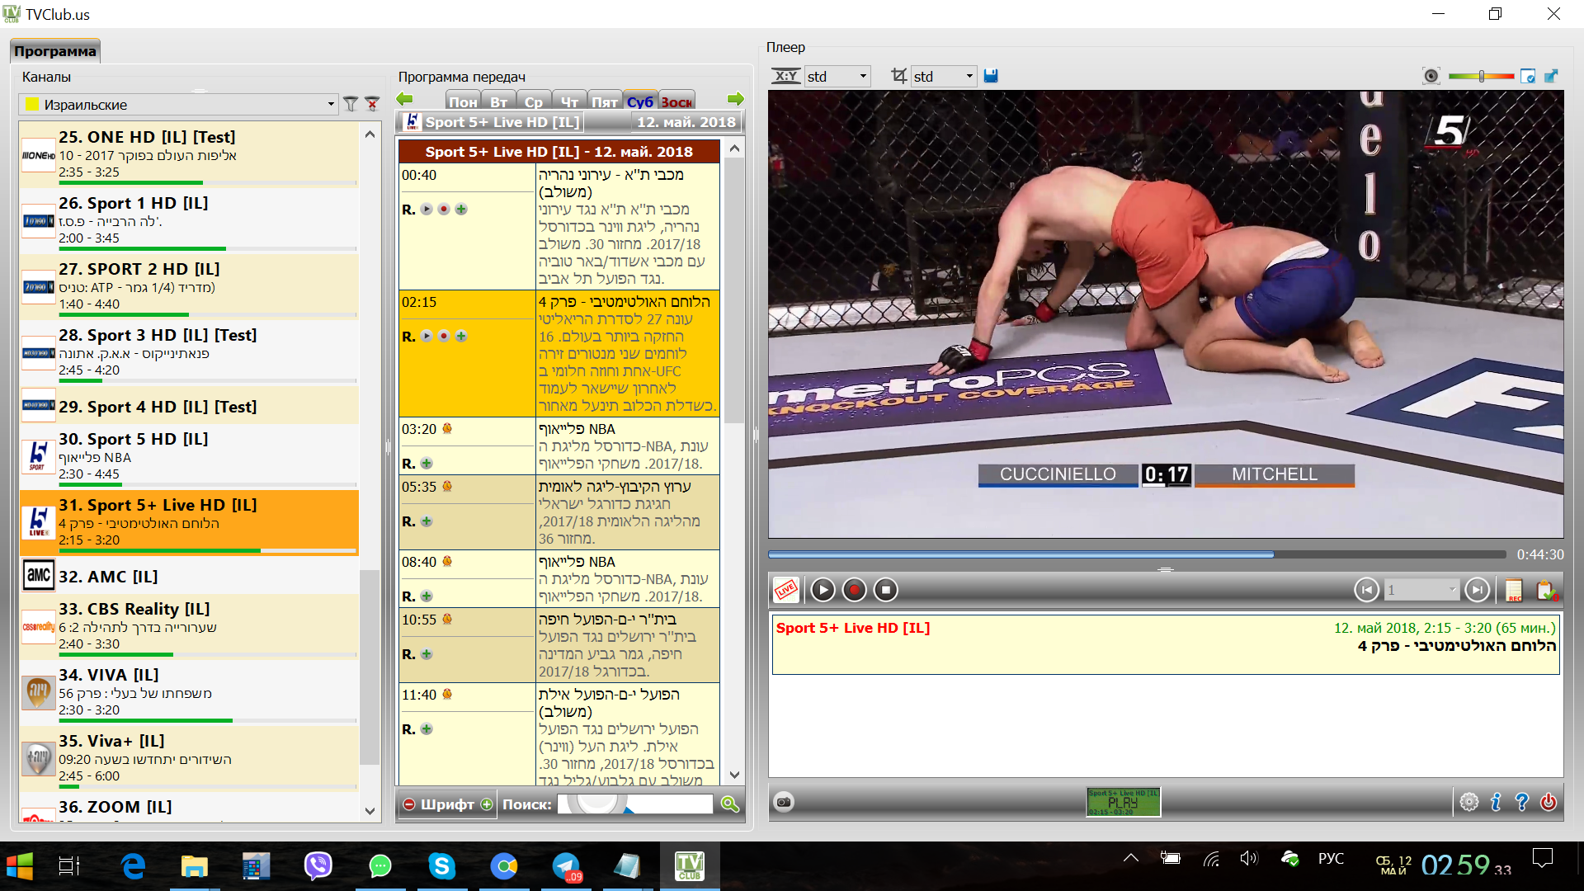Click the search magnifier icon
The image size is (1584, 891).
[x=729, y=804]
